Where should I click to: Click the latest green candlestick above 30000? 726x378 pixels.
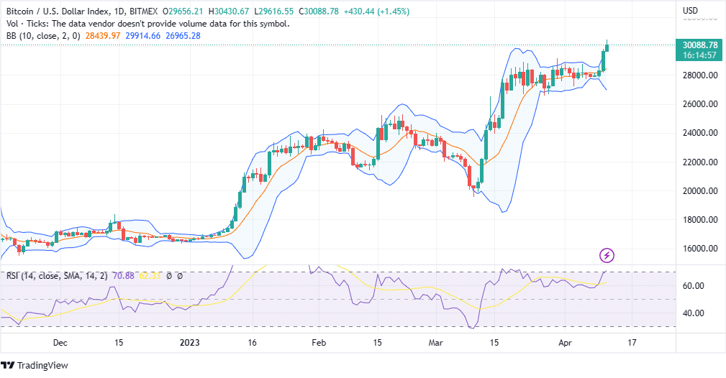pyautogui.click(x=607, y=47)
